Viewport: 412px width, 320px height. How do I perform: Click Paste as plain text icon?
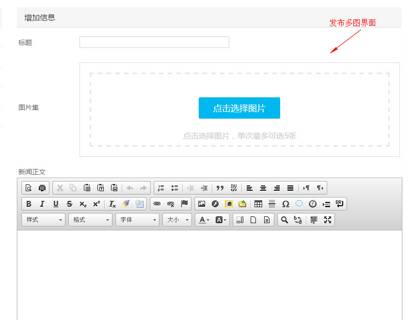[101, 188]
